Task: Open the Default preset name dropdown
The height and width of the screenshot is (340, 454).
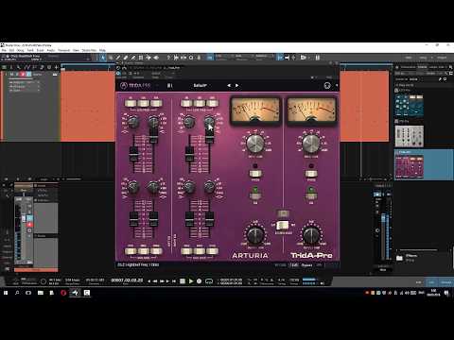Action: point(200,85)
